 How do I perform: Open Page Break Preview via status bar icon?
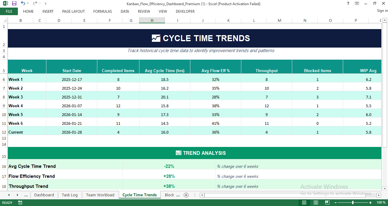(327, 202)
